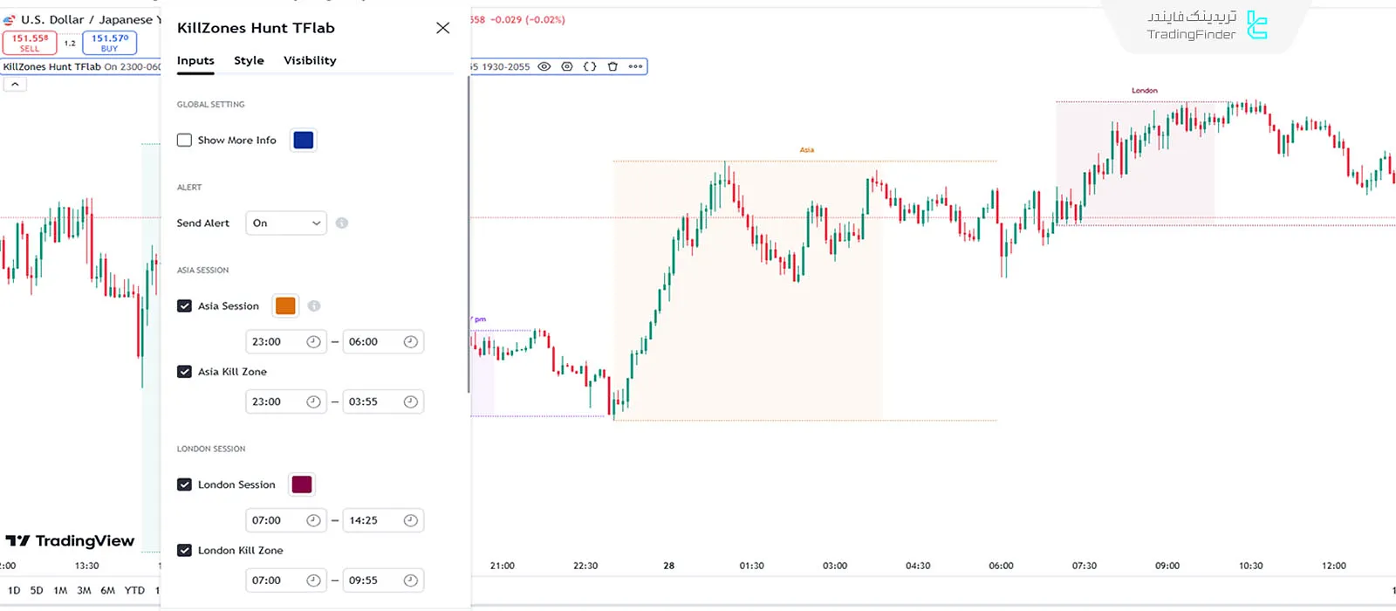Hide the indicator with the eye icon
The width and height of the screenshot is (1396, 611).
544,66
